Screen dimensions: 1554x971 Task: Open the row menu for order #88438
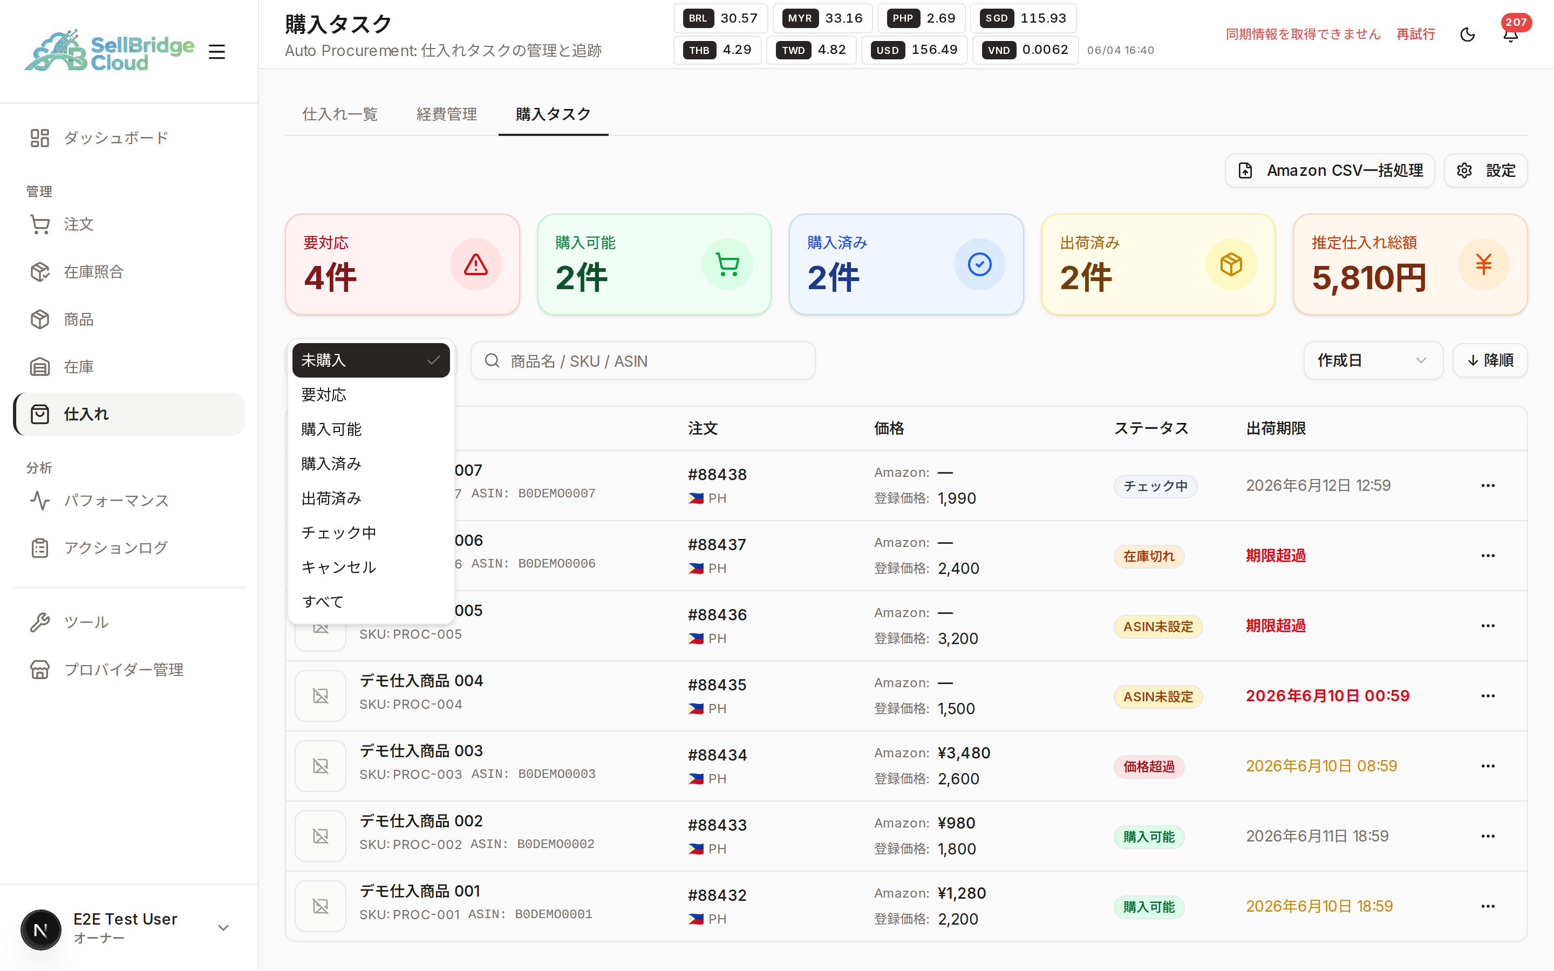click(1488, 485)
